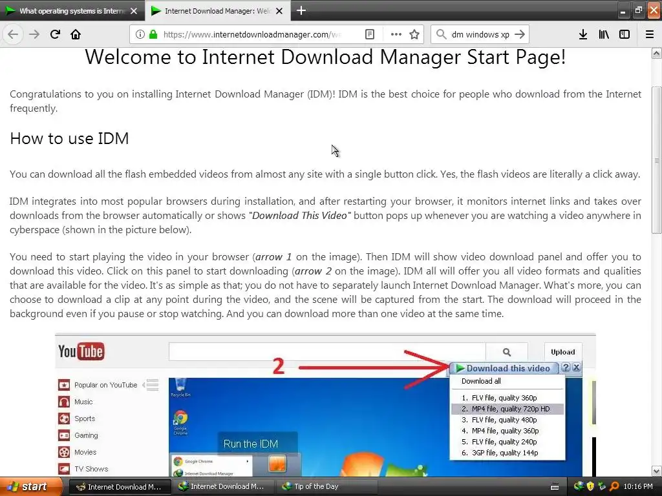The height and width of the screenshot is (496, 662).
Task: Click 'Popular on YouTube' sidebar item
Action: click(x=105, y=385)
